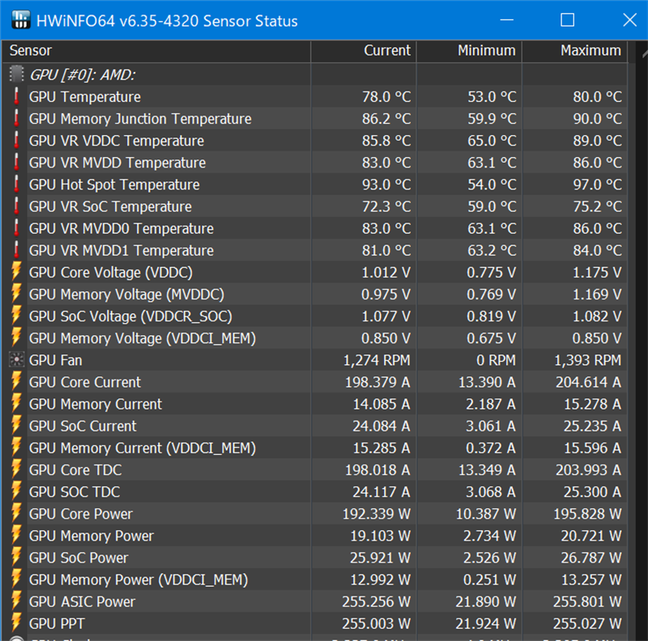Select the GPU Core Power label

click(80, 514)
